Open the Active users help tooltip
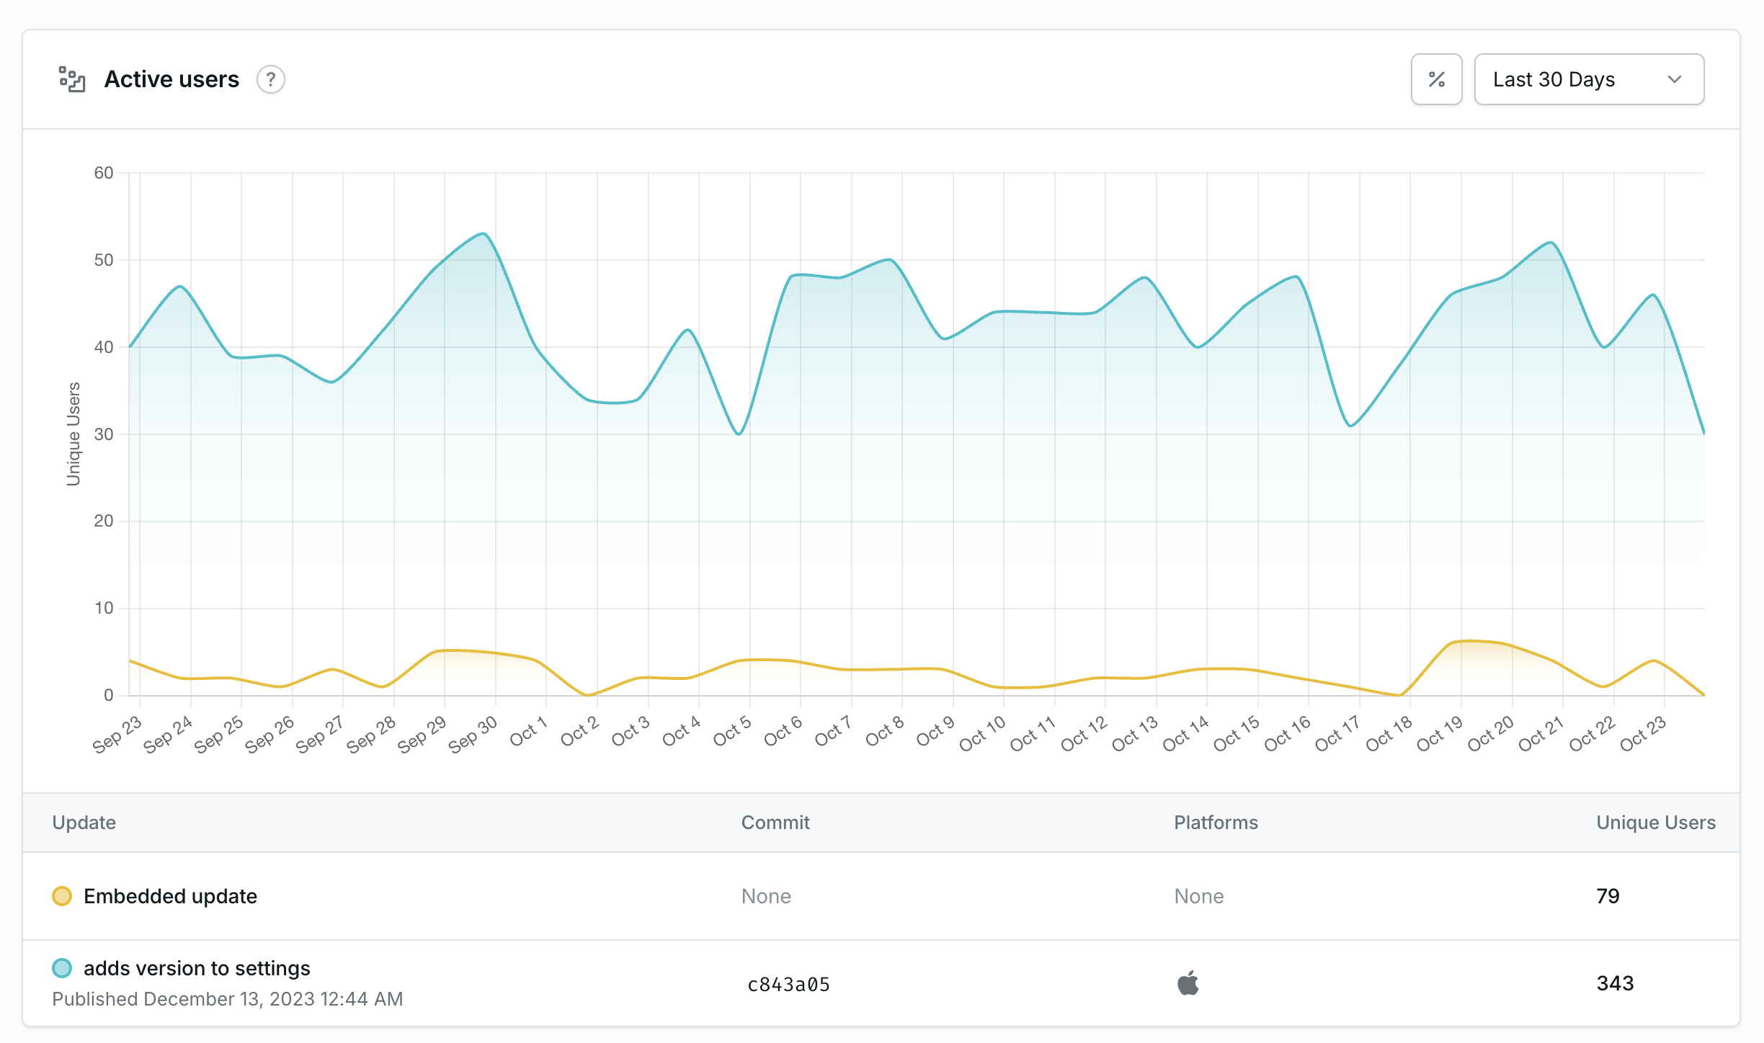Screen dimensions: 1764x1043 271,79
